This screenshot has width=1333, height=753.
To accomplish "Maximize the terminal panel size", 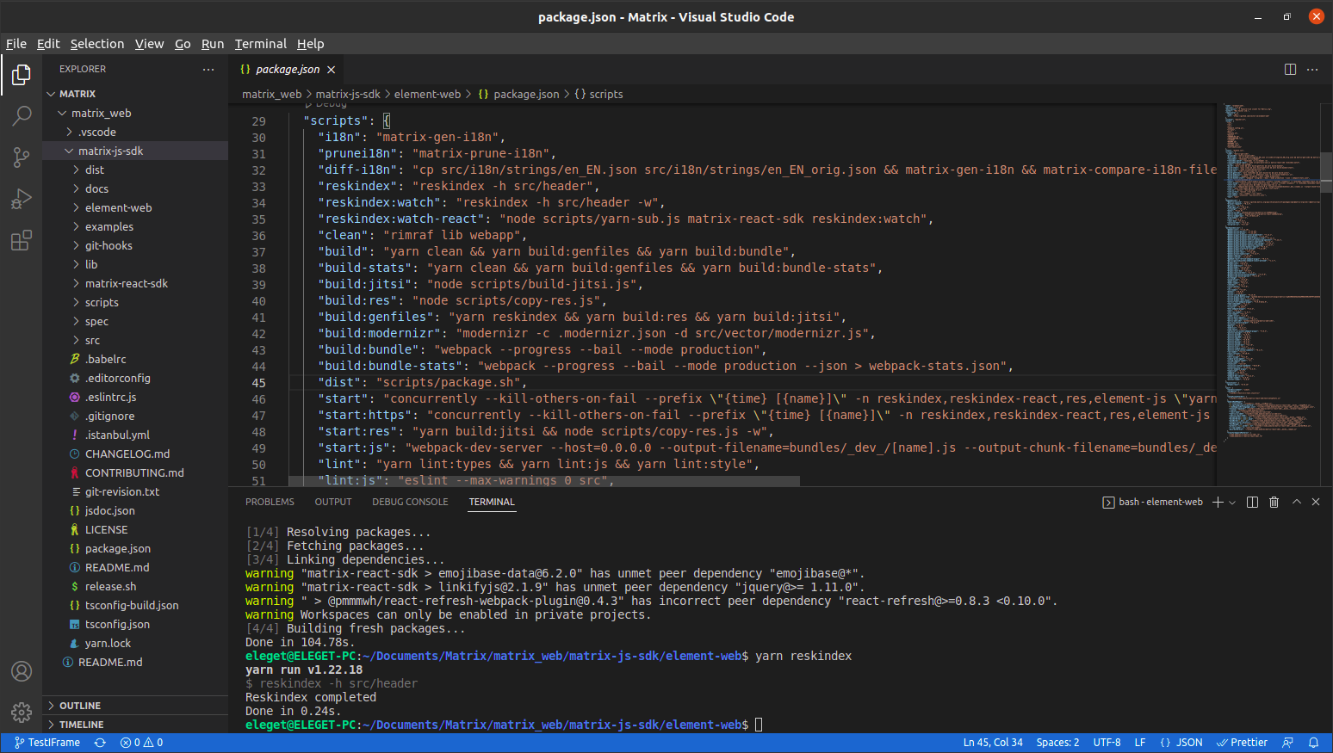I will (1296, 503).
